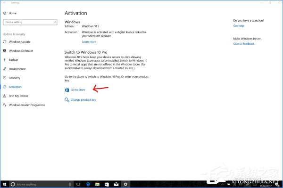The image size is (283, 188).
Task: Click the Windows 10 S edition text
Action: pos(91,26)
